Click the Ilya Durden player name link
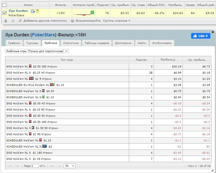Screen dimensions: 216x173 [18, 11]
